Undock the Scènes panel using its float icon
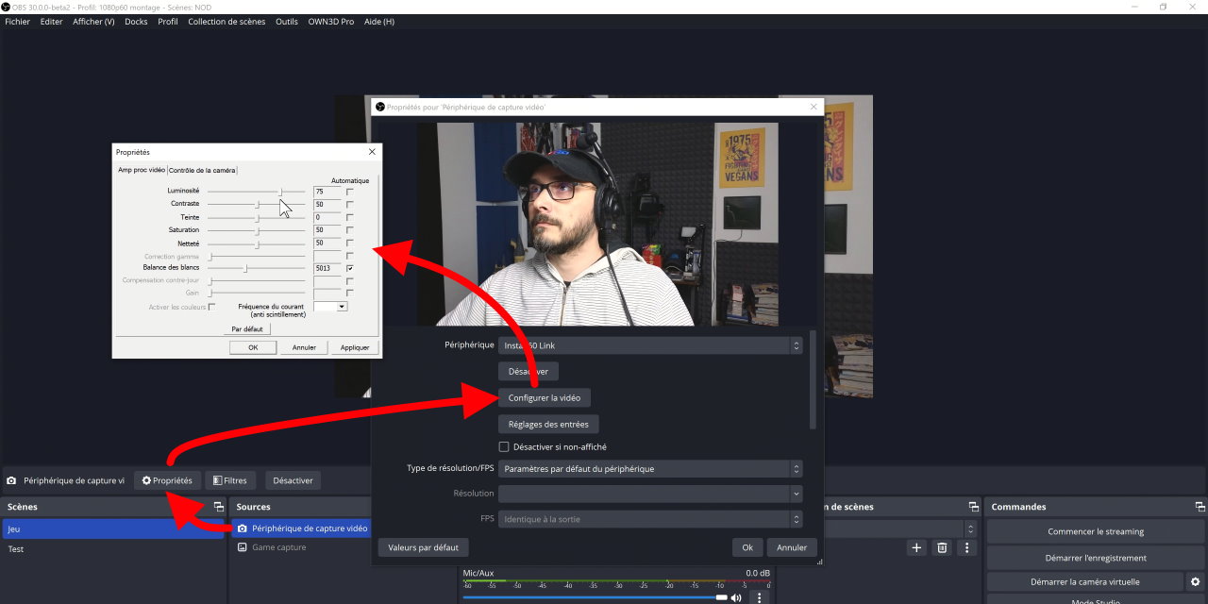 click(x=218, y=507)
